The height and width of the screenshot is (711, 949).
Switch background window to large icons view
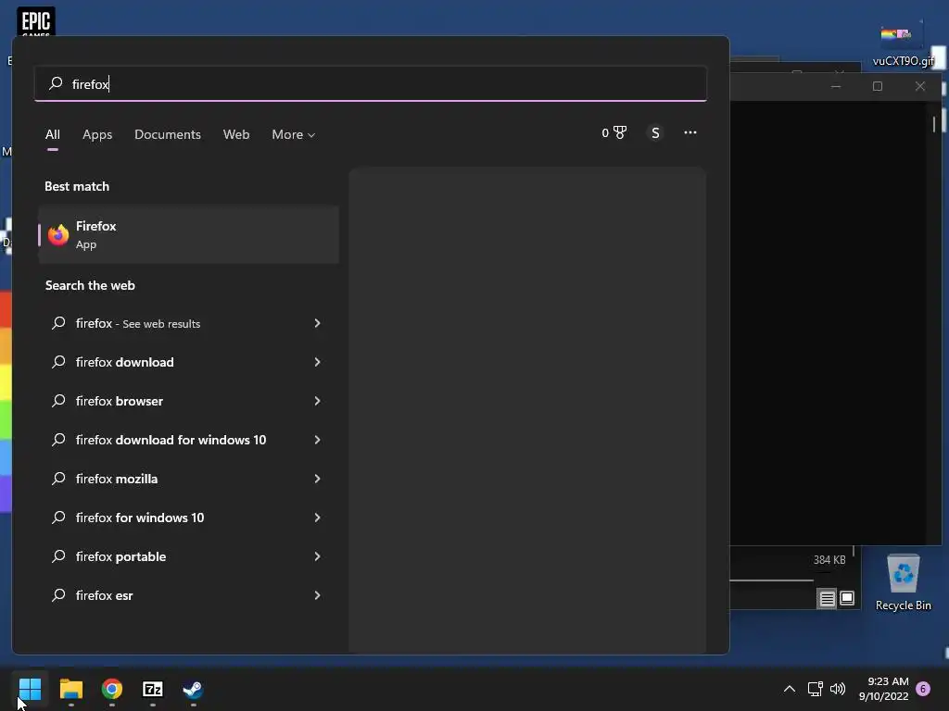click(847, 599)
